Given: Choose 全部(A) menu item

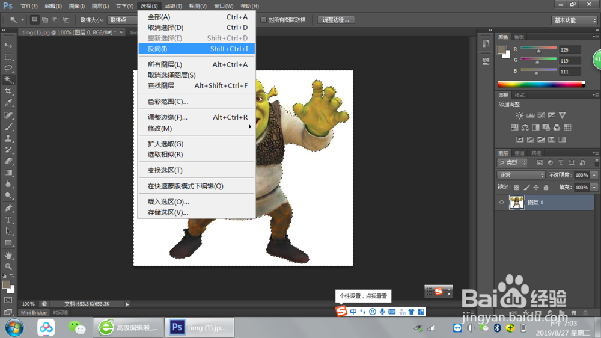Looking at the screenshot, I should point(197,17).
